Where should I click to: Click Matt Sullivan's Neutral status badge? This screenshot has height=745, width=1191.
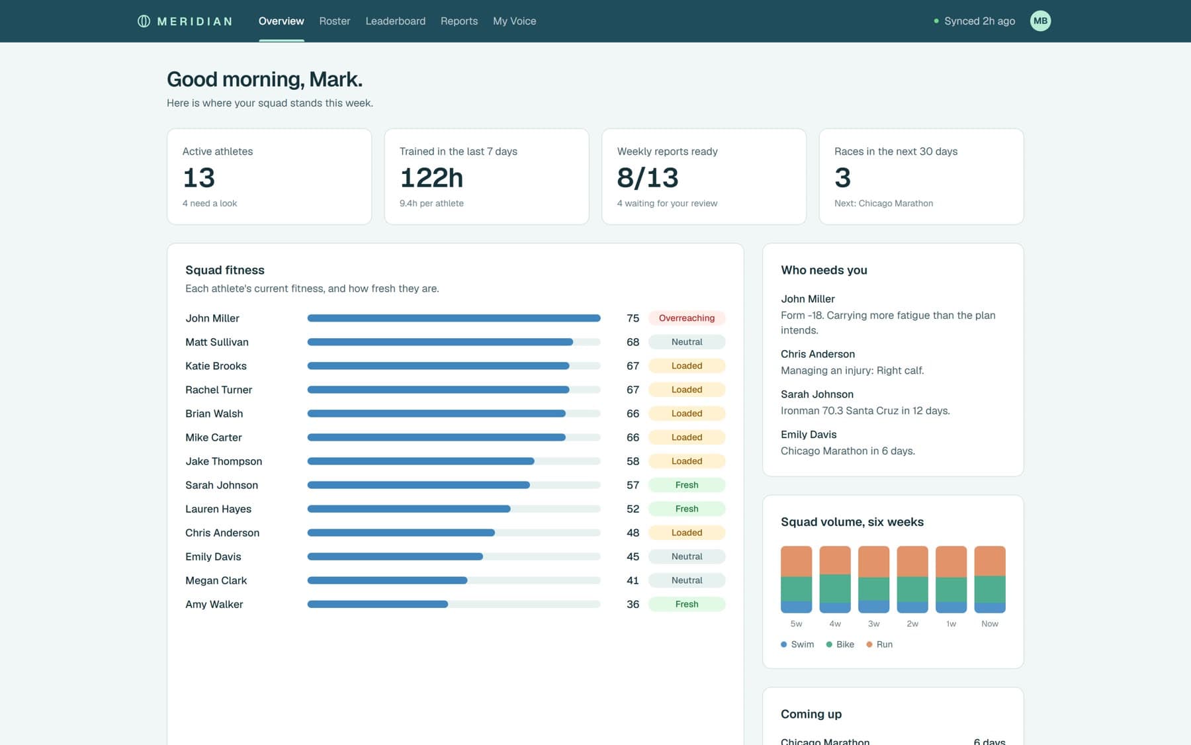687,342
